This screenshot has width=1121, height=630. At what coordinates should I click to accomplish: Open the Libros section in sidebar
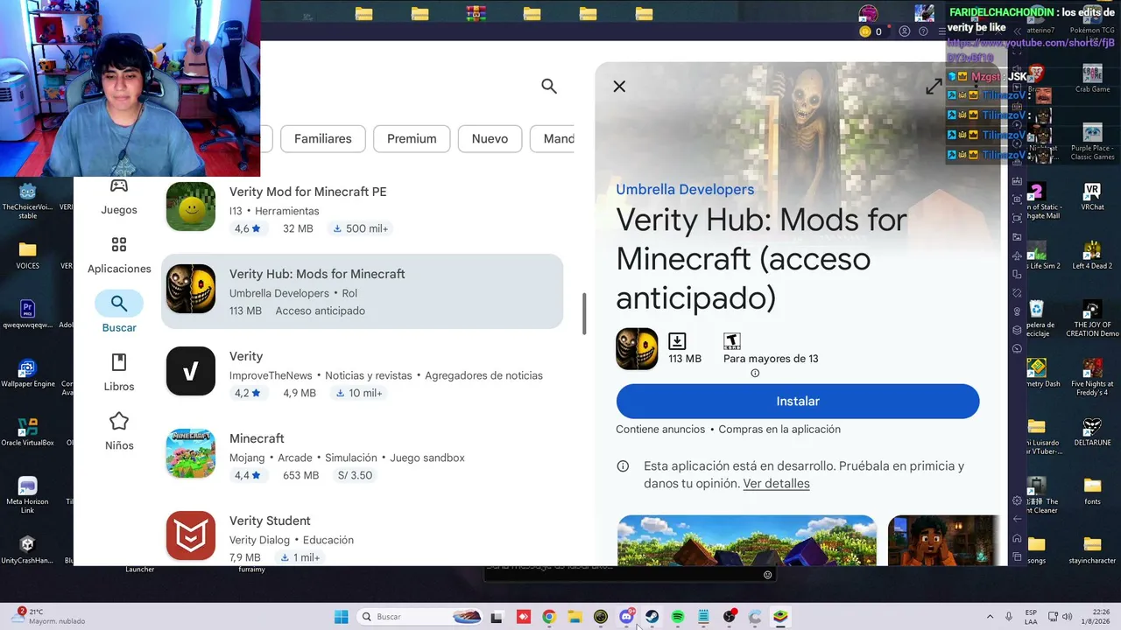(119, 373)
